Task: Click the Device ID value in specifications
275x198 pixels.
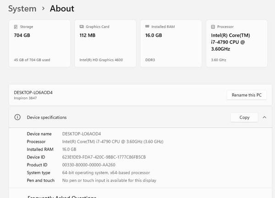Action: [x=104, y=157]
